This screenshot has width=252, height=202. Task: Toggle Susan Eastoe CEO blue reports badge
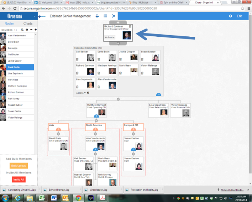point(133,149)
